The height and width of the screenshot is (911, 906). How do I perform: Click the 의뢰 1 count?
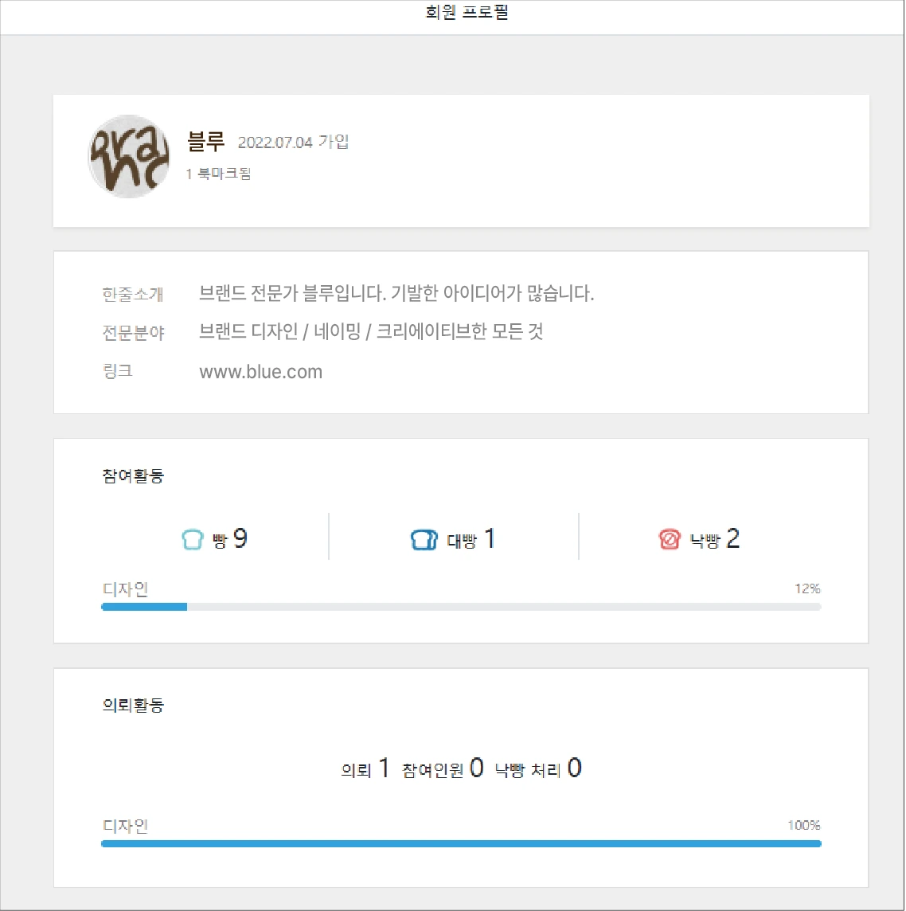[x=365, y=768]
